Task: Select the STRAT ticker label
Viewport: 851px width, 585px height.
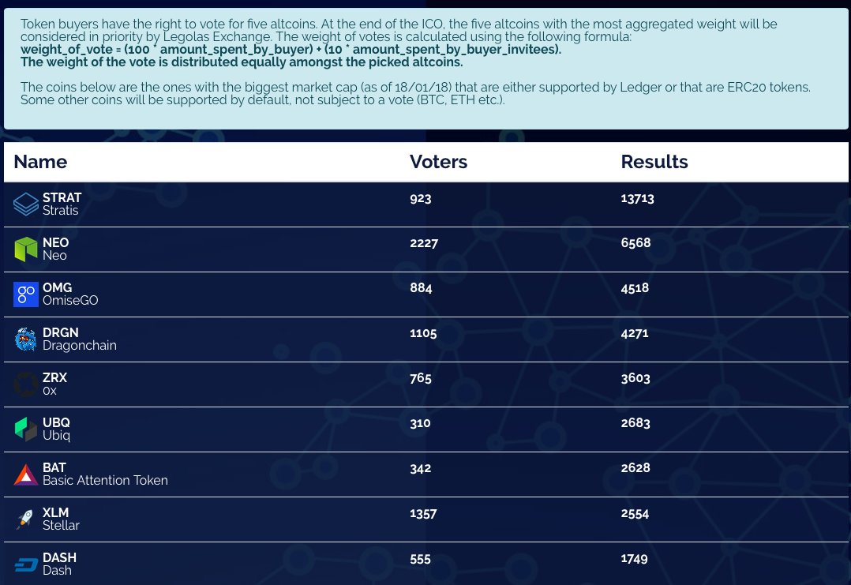Action: pyautogui.click(x=62, y=198)
